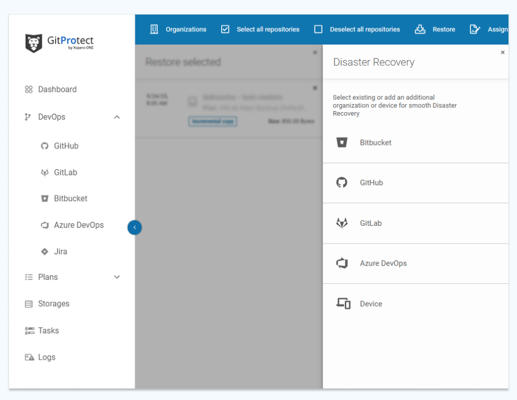Open the Plans menu item
Viewport: 517px width, 400px height.
click(48, 277)
